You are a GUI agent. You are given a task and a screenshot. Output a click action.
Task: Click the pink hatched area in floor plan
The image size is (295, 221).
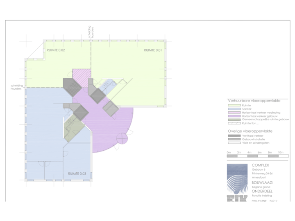[x=80, y=76]
